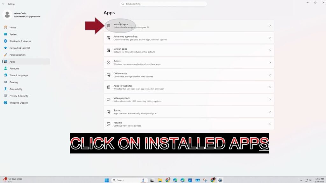Expand the Resume row chevron
The height and width of the screenshot is (183, 326).
pos(270,124)
